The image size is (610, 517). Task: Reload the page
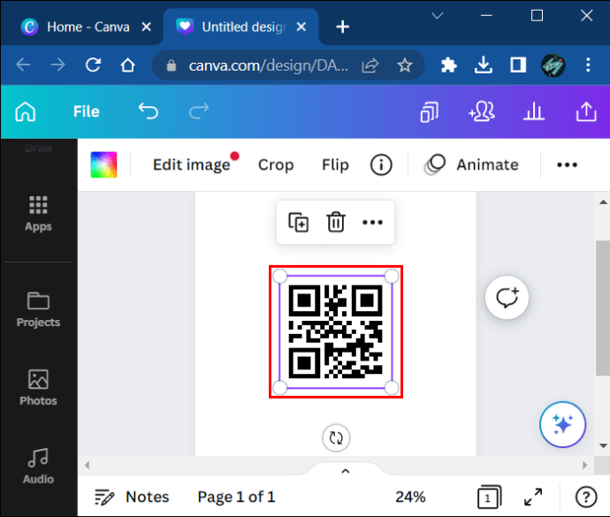click(x=94, y=65)
